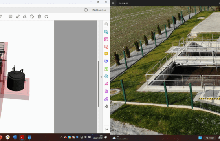Open the Photos app in the taskbar
Image resolution: width=220 pixels, height=141 pixels.
click(29, 137)
